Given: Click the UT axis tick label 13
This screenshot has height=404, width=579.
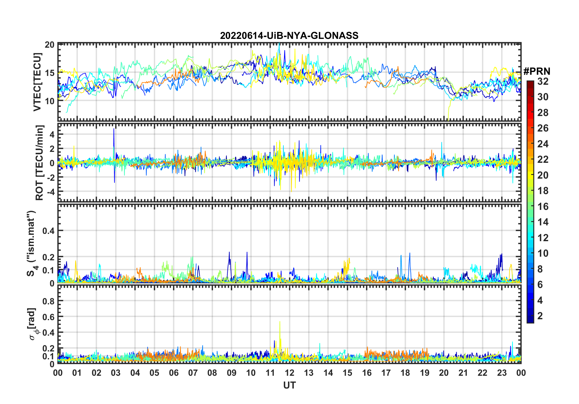Looking at the screenshot, I should click(309, 373).
